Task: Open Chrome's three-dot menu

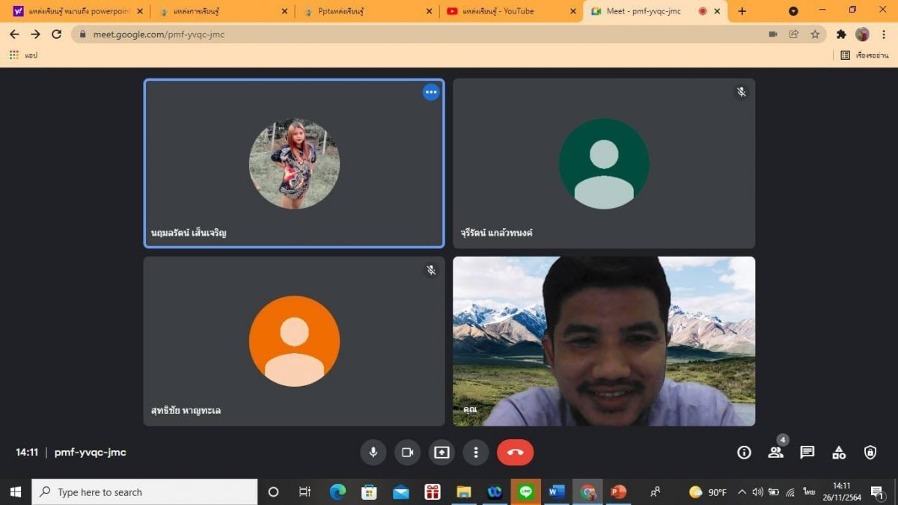Action: click(884, 34)
